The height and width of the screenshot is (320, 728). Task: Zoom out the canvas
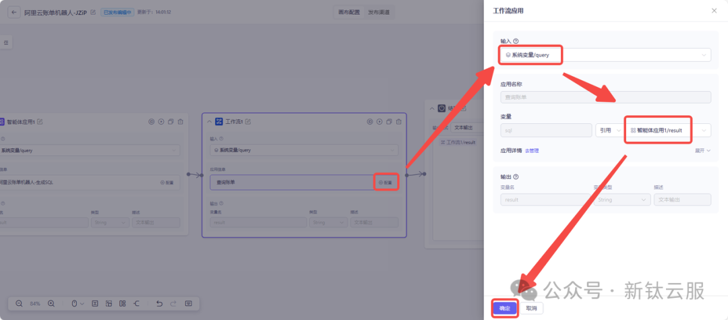click(19, 303)
